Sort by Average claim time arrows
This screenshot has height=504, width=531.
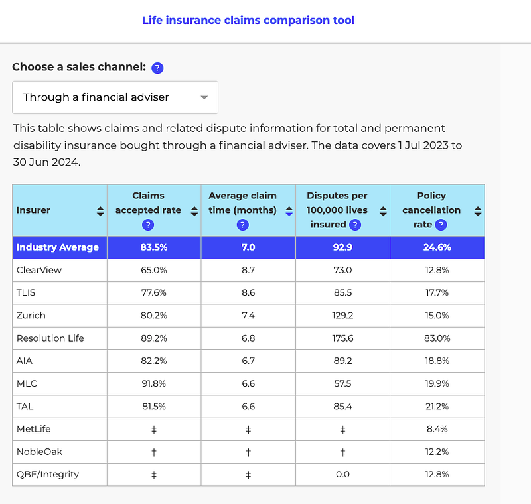pyautogui.click(x=289, y=211)
